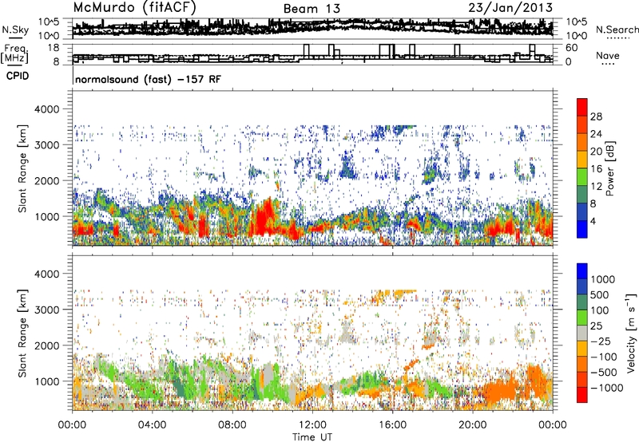Click the 'Velocity [m s-1]' colorbar label
Screen dimensions: 639x442
(630, 333)
